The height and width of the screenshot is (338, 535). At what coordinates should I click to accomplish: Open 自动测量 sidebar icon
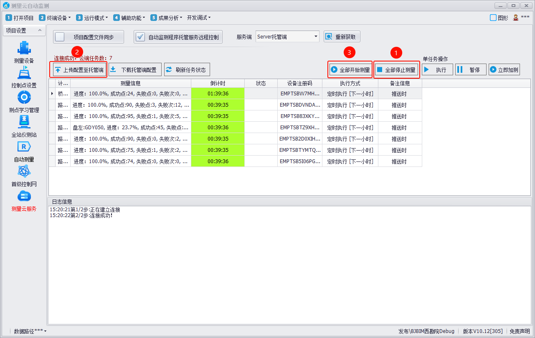(x=24, y=147)
